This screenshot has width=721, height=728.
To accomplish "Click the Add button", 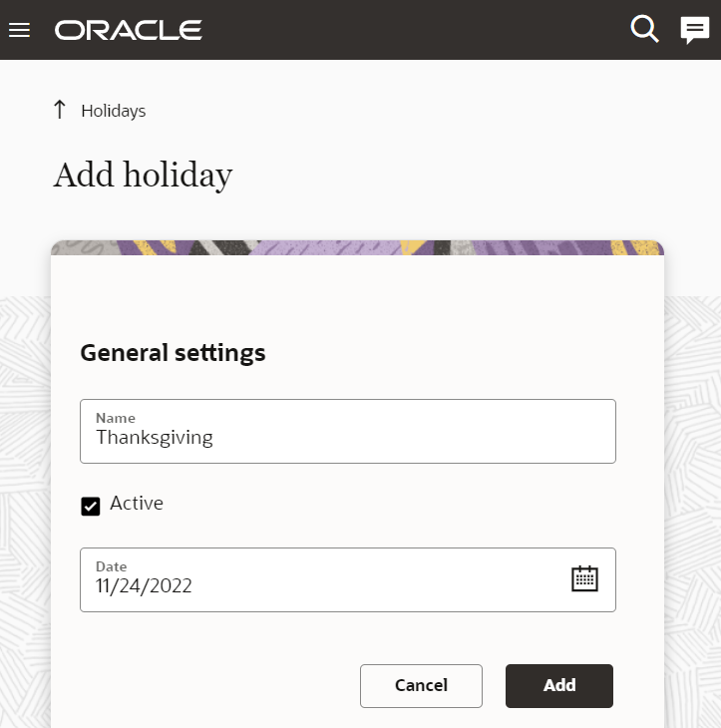I will click(558, 685).
